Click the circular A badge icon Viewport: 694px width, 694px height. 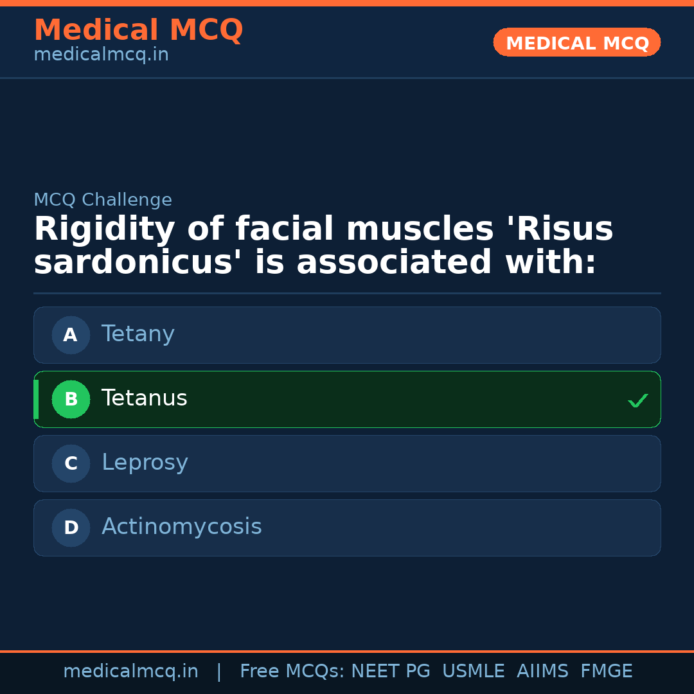[x=71, y=335]
